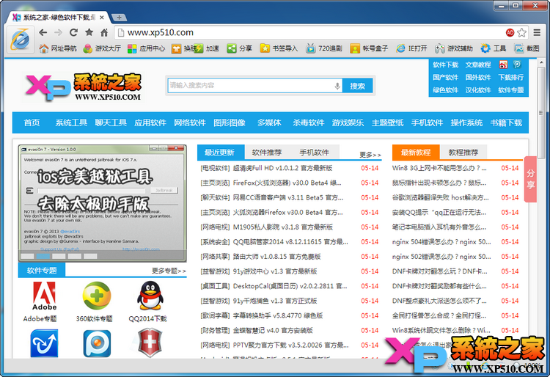This screenshot has width=550, height=377.
Task: Switch to 软件推荐 tab
Action: pos(267,153)
